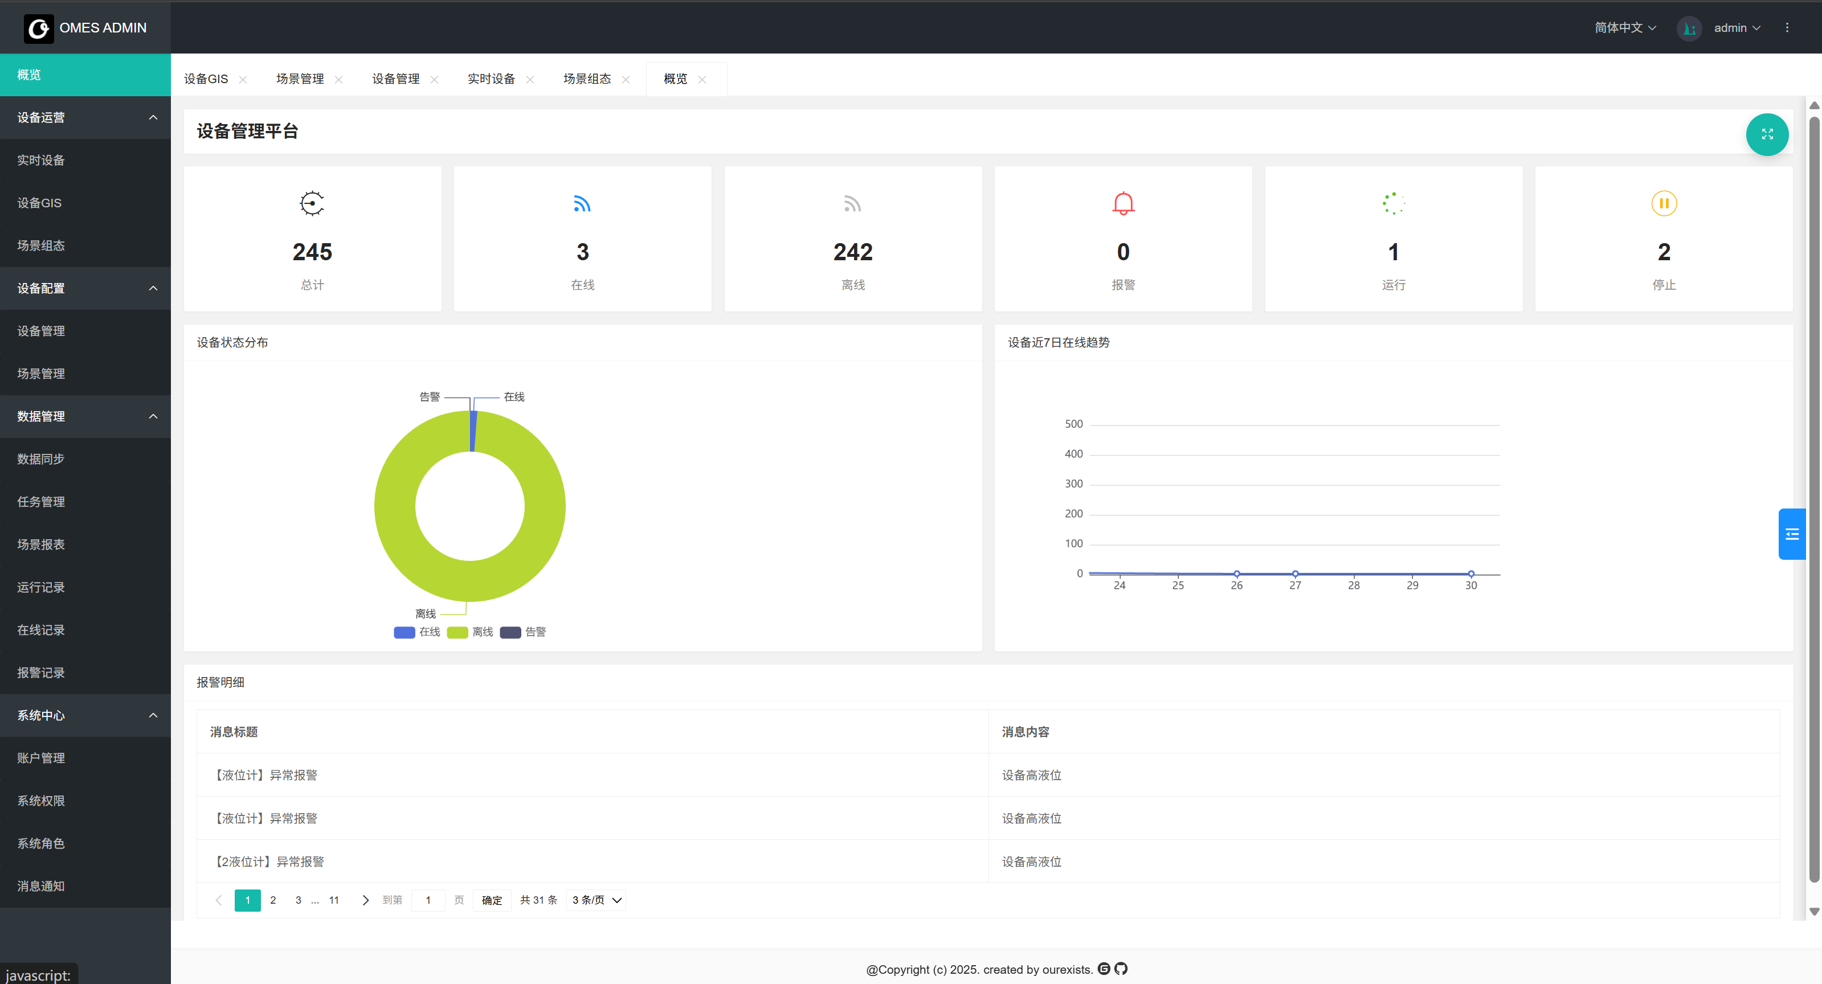Click the 确定 pagination button
Viewport: 1822px width, 984px height.
click(x=492, y=900)
